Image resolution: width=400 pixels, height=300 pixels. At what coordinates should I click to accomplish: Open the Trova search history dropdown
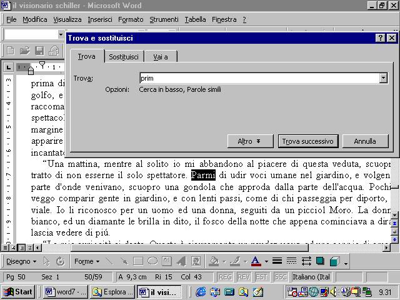click(383, 78)
